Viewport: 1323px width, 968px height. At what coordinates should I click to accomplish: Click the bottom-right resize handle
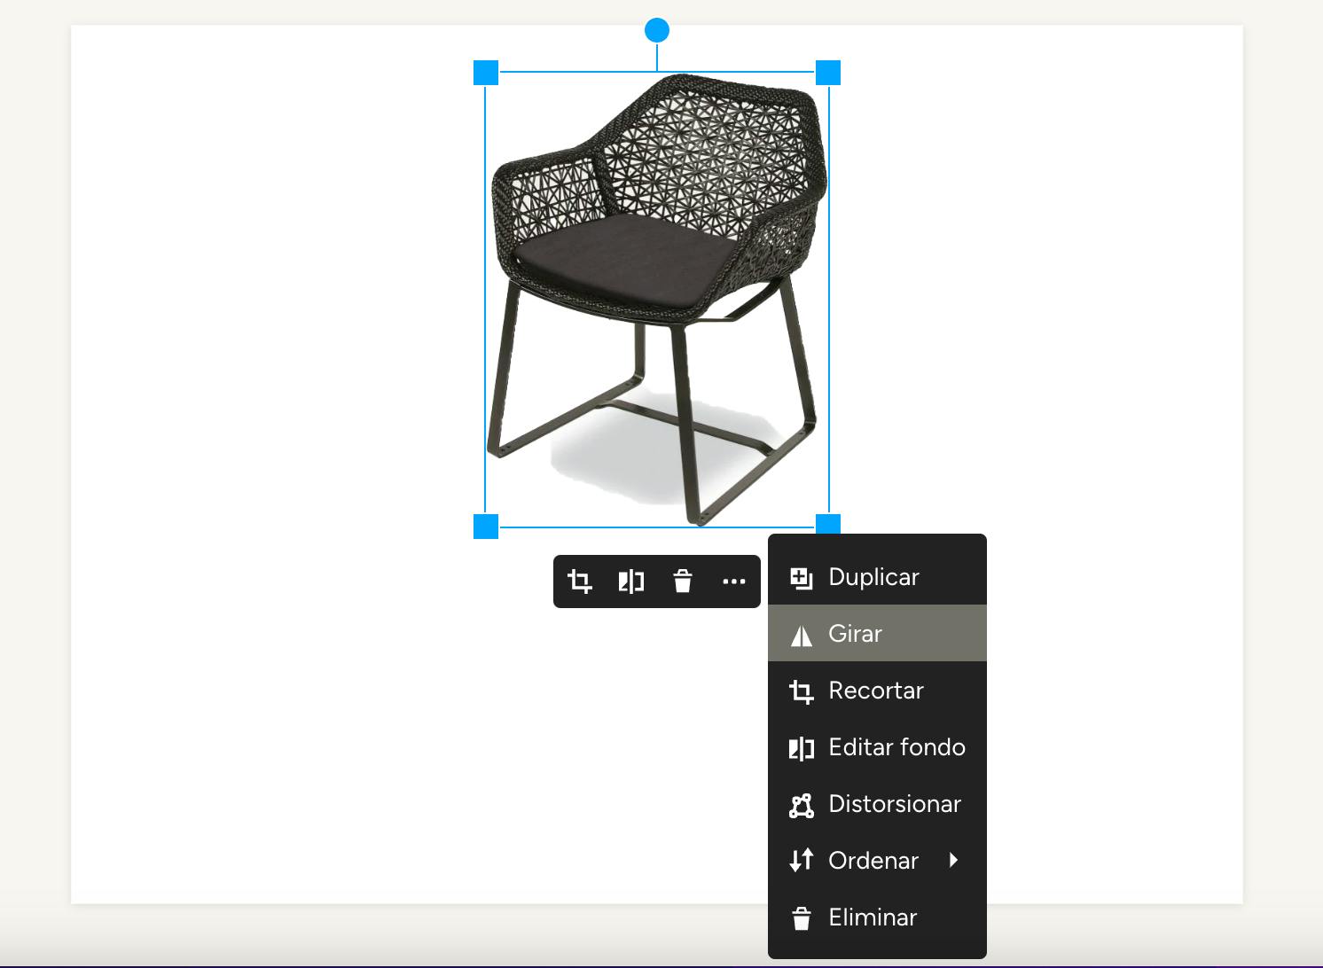tap(828, 523)
